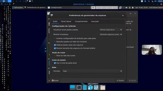Switch to host workspace 5
163x91 pixels.
24,1
